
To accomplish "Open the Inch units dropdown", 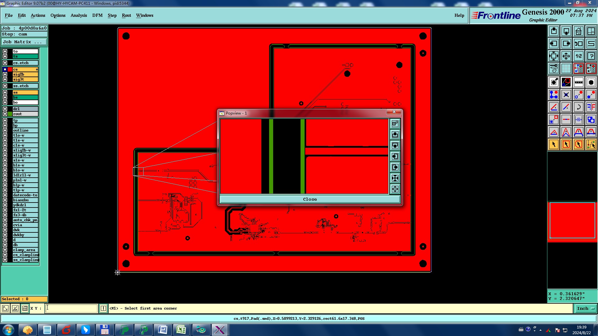I will (586, 308).
